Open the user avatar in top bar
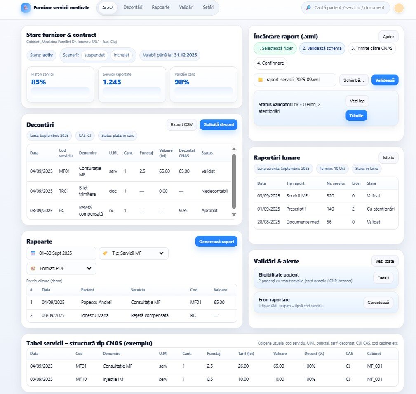The width and height of the screenshot is (416, 394). (x=399, y=8)
